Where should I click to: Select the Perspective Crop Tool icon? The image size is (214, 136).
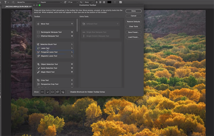(x=39, y=84)
